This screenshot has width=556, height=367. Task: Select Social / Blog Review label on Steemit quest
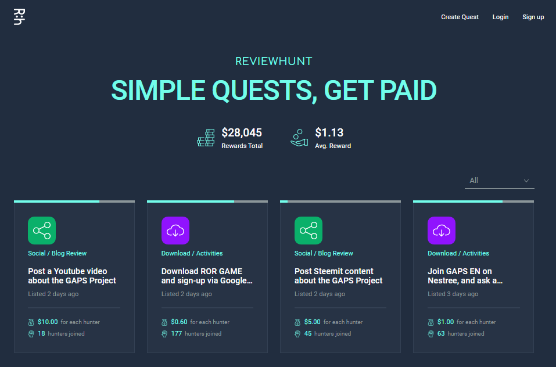(324, 253)
